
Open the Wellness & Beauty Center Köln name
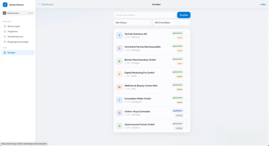pyautogui.click(x=141, y=86)
